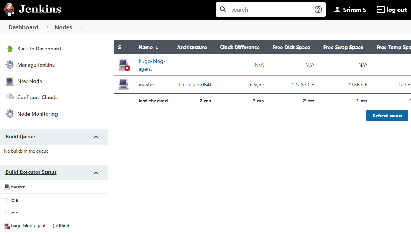Open master link in executor status

[x=18, y=187]
